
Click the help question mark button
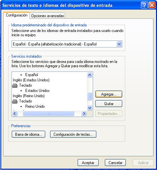pyautogui.click(x=144, y=5)
